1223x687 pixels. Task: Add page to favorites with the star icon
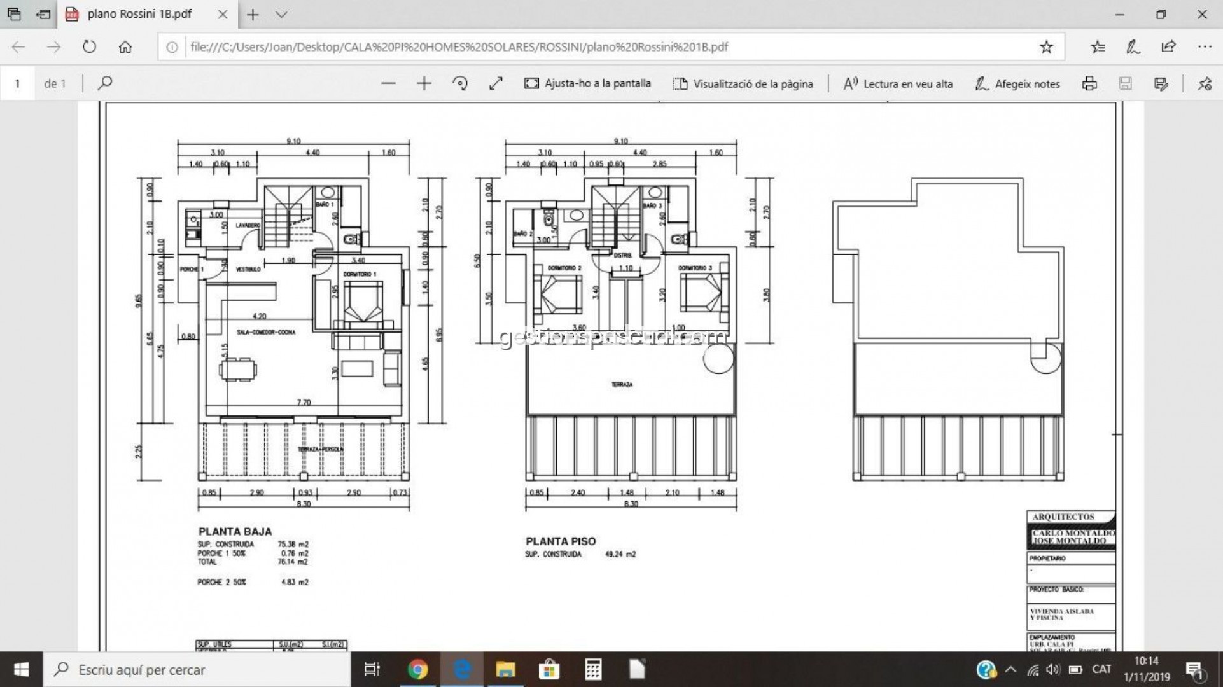1046,46
